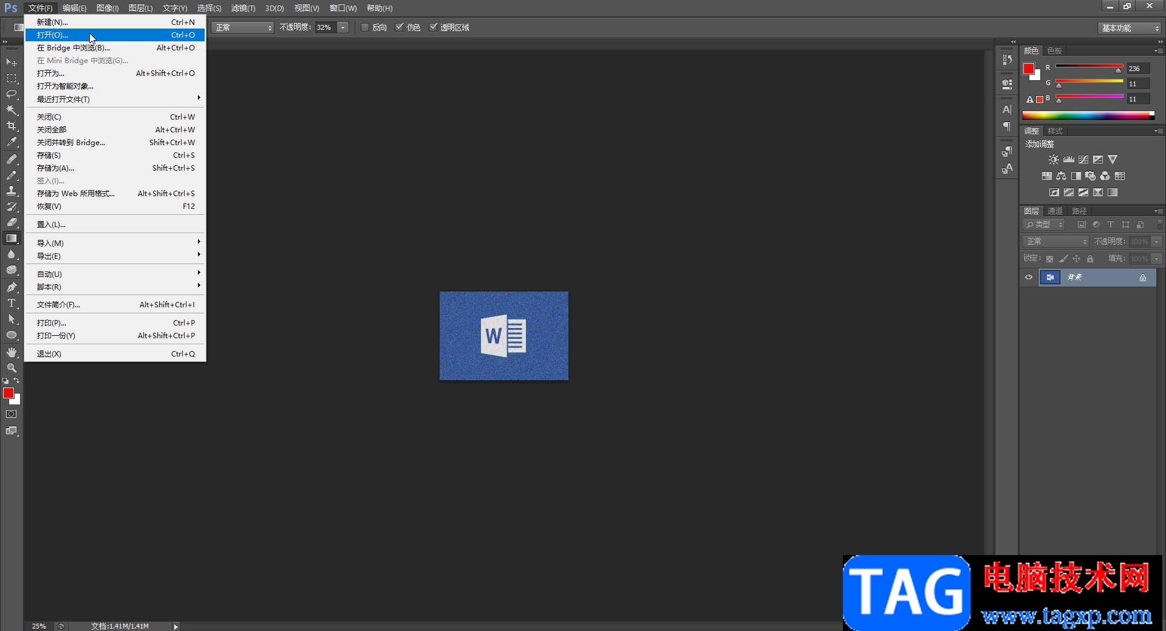Toggle lock all padlock icon
This screenshot has height=631, width=1166.
[x=1090, y=259]
